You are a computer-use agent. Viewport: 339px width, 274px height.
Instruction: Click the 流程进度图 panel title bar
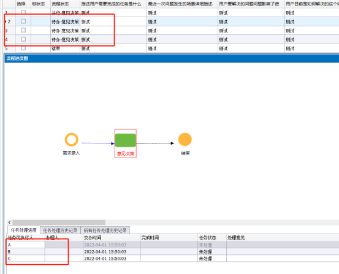pyautogui.click(x=172, y=58)
